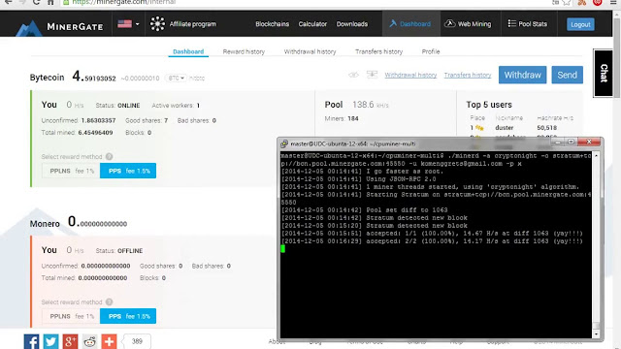Switch to the Transfers history tab
Viewport: 621px width, 349px height.
(x=378, y=51)
